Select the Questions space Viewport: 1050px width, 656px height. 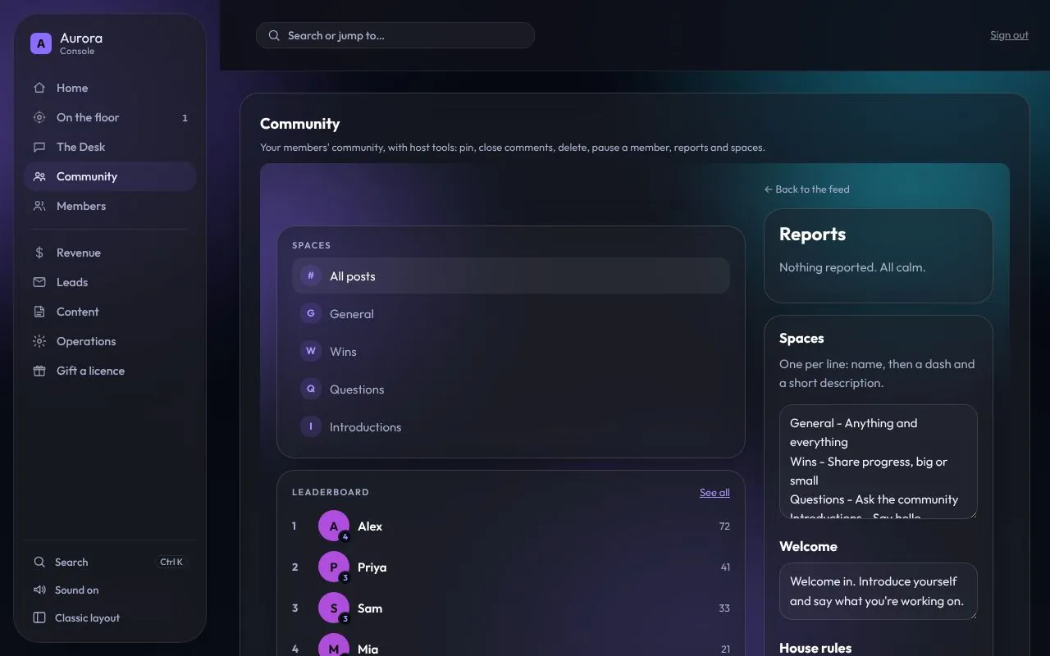(511, 389)
